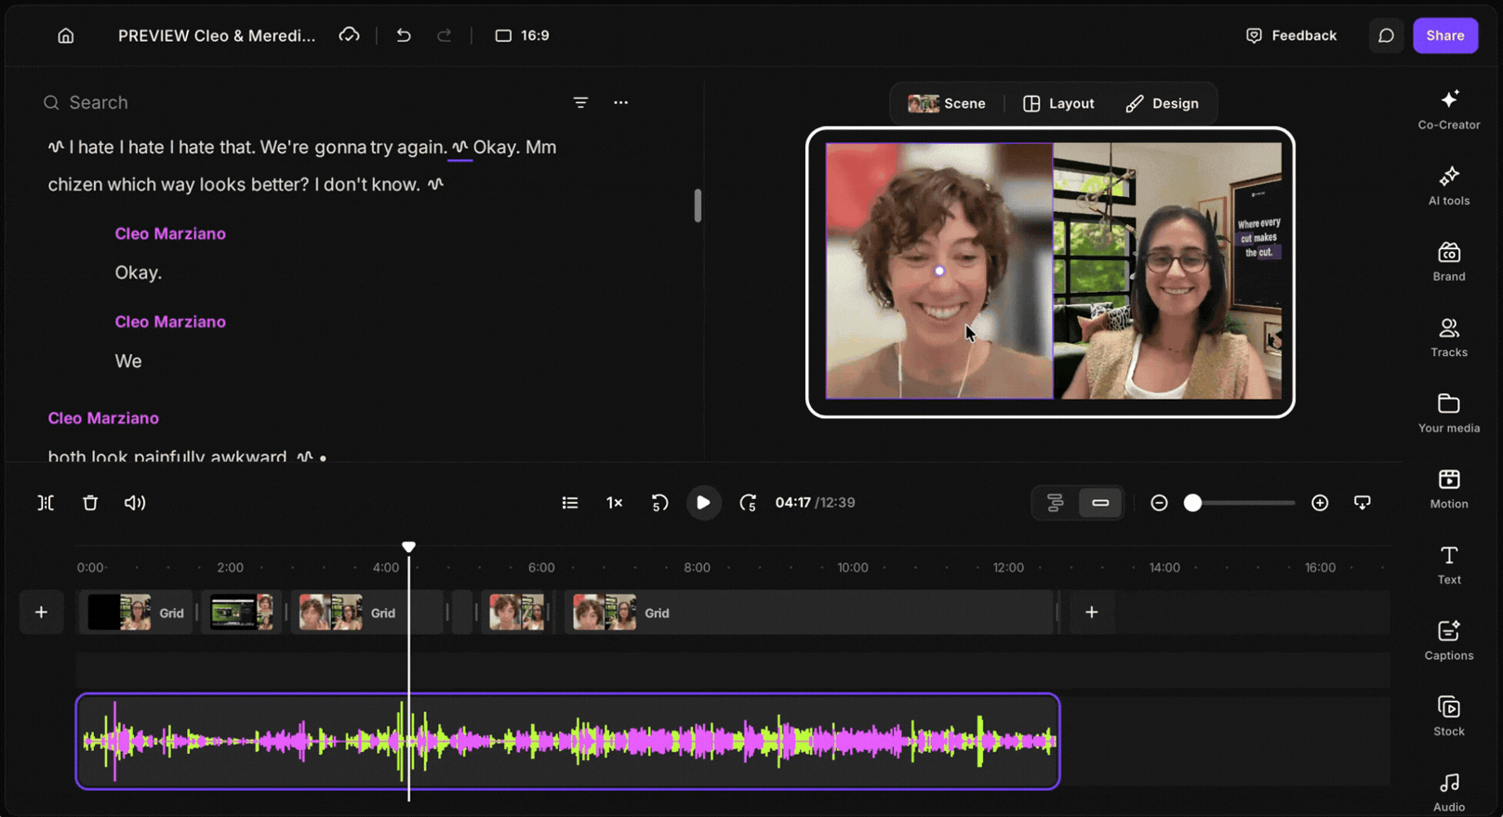The image size is (1503, 817).
Task: Click the volume speaker icon
Action: pos(135,503)
